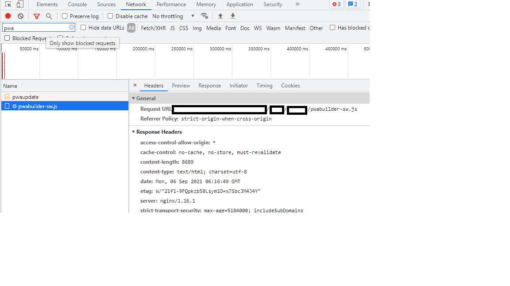
Task: Switch to the Timing tab
Action: click(264, 85)
